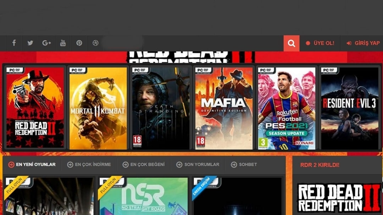The image size is (383, 215).
Task: Select the EN YENİ OYUNLAR tab
Action: 32,164
